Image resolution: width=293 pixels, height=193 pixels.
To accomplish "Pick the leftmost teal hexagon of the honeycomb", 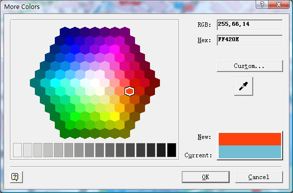I will pyautogui.click(x=35, y=83).
